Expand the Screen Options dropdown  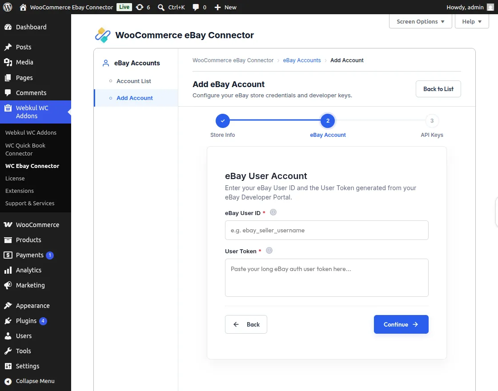[421, 21]
